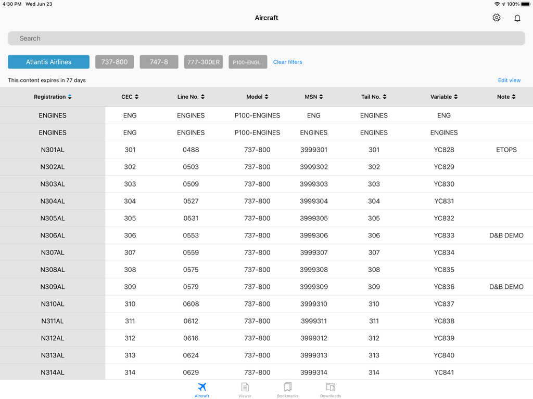
Task: Open the Downloads icon
Action: (331, 387)
